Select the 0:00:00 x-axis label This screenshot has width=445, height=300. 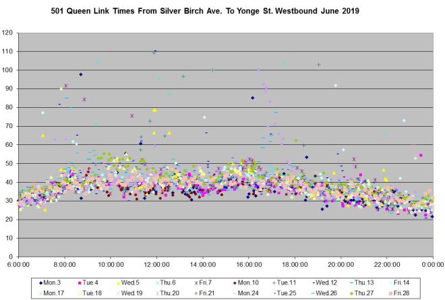point(432,266)
